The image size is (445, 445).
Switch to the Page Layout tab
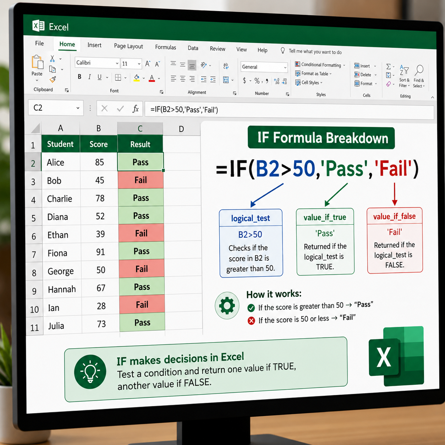coord(128,46)
